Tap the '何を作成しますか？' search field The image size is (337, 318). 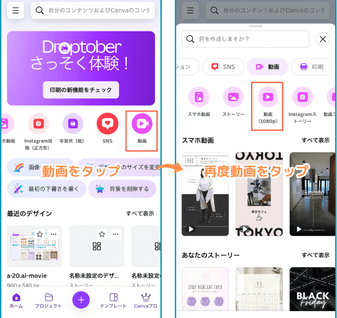[x=245, y=39]
